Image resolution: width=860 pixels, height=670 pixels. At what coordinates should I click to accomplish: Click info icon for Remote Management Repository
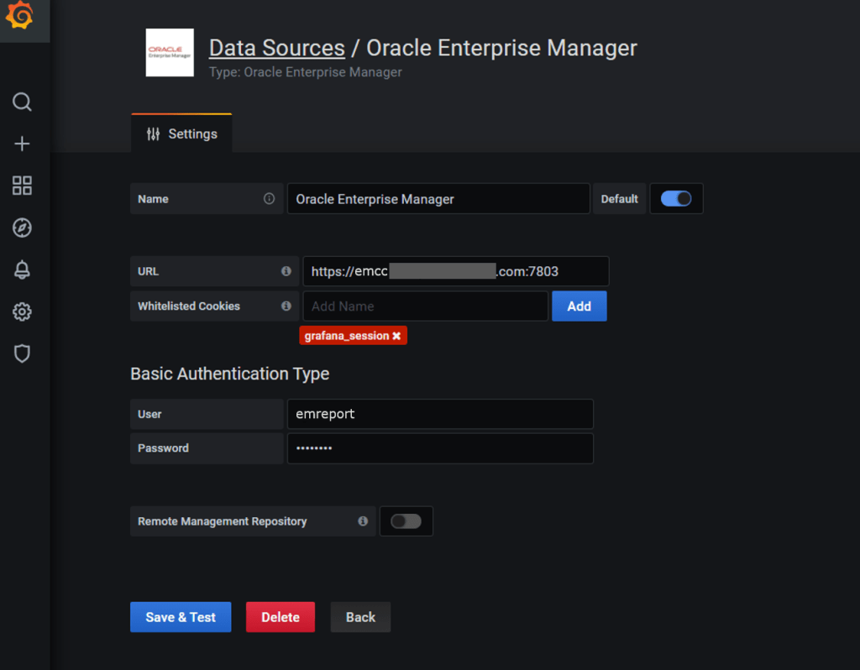pyautogui.click(x=363, y=521)
